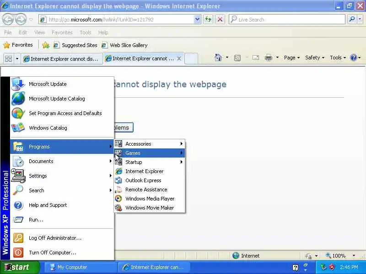Open Search in the Start menu
This screenshot has width=366, height=274.
62,190
